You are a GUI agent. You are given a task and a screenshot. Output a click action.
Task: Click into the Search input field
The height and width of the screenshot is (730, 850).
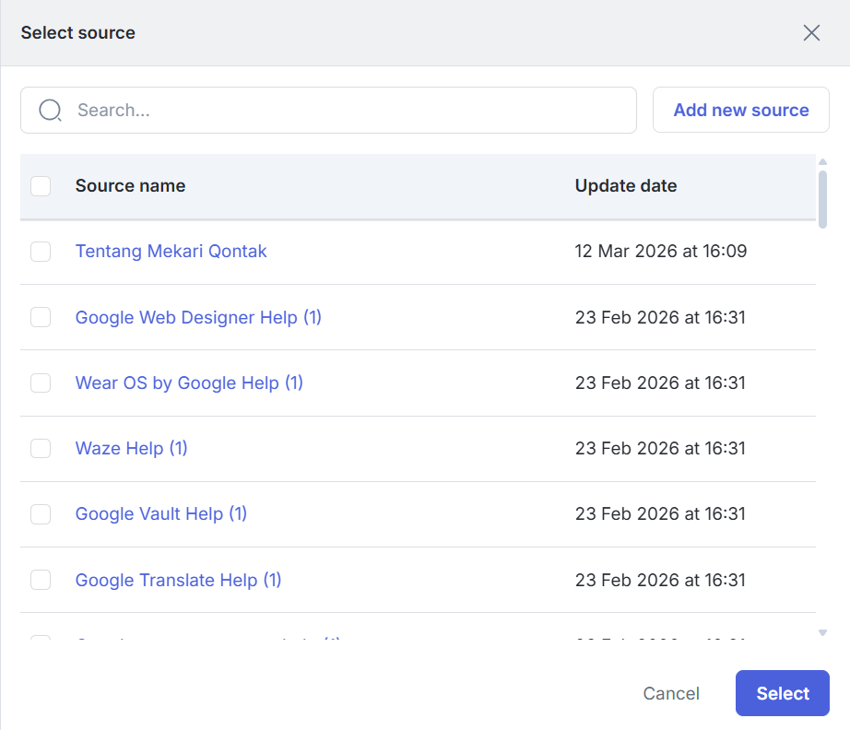click(x=350, y=111)
